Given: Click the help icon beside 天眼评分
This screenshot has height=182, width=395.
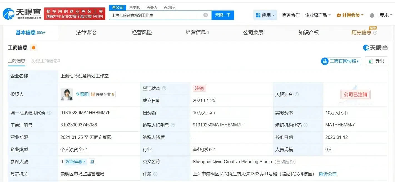Looking at the screenshot, I should 297,95.
